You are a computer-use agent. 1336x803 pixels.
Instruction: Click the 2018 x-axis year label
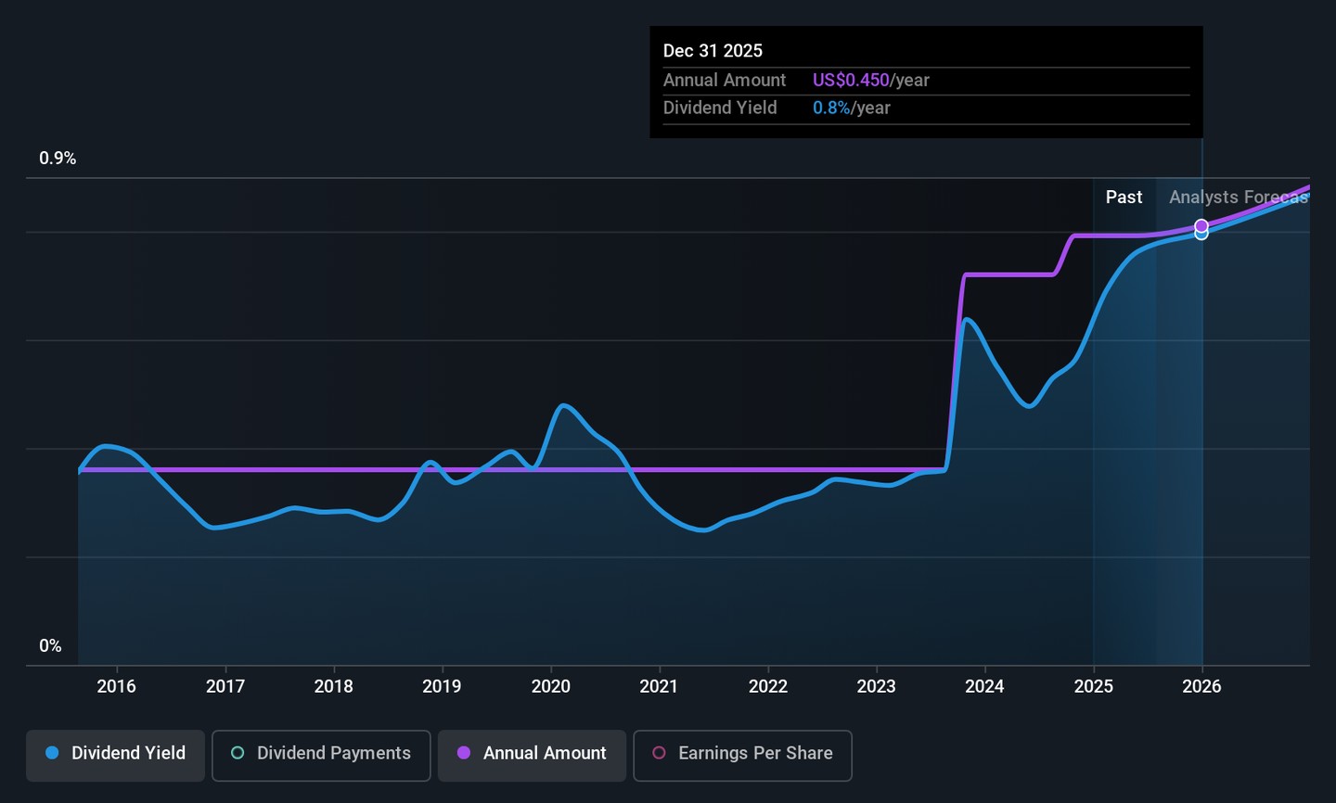point(333,686)
